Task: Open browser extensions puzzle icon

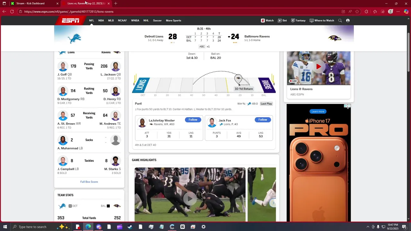Action: (366, 12)
